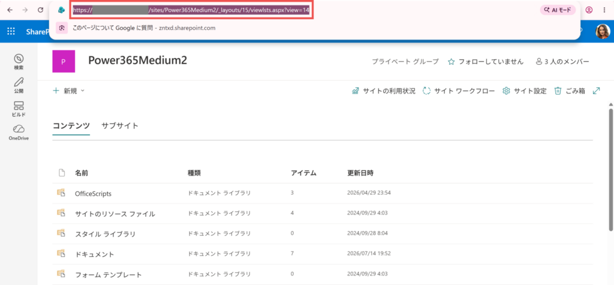Sort by the 名前 column header
The image size is (614, 285).
coord(82,173)
